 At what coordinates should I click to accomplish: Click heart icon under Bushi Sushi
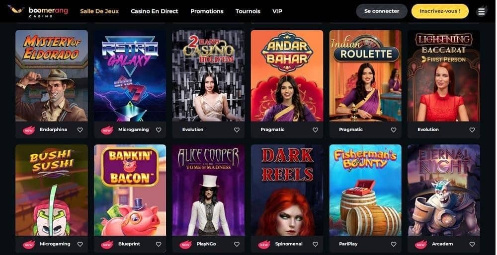click(80, 244)
